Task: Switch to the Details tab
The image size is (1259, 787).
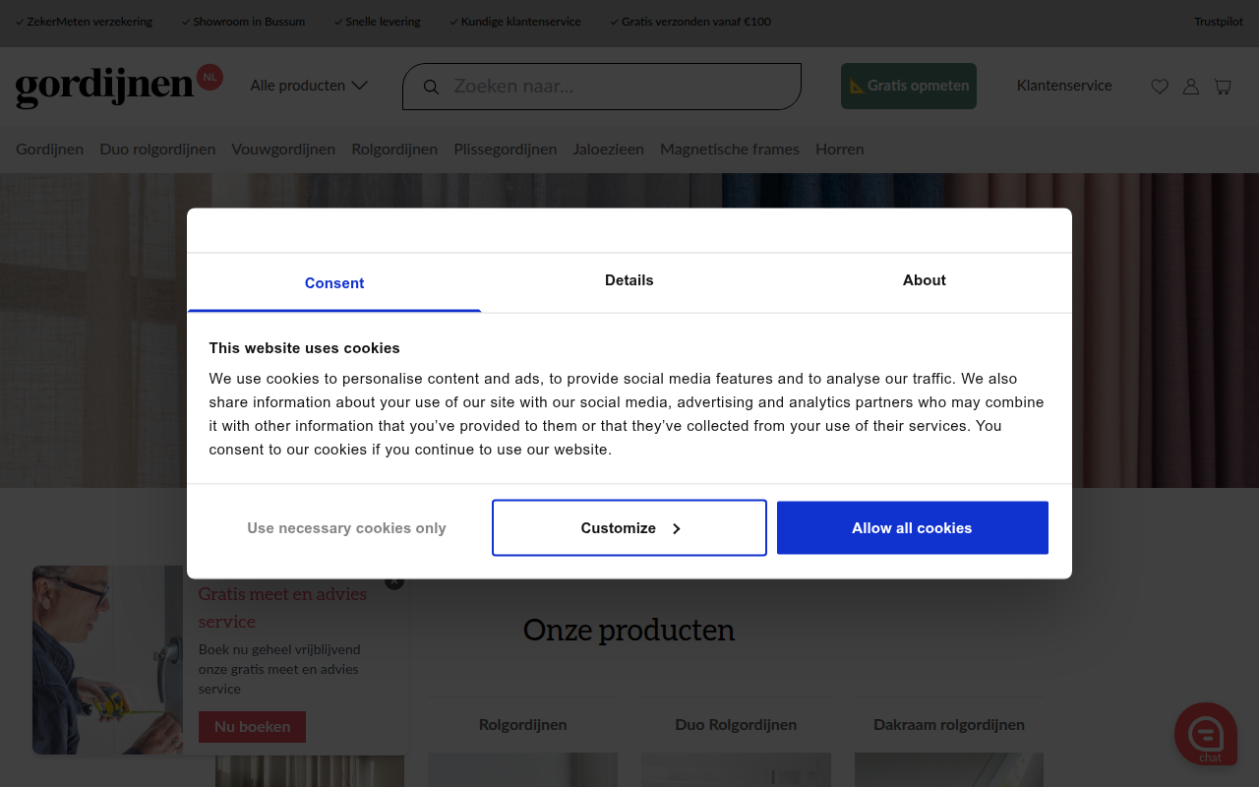Action: click(x=629, y=280)
